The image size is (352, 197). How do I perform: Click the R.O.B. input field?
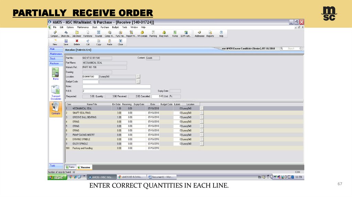117,91
